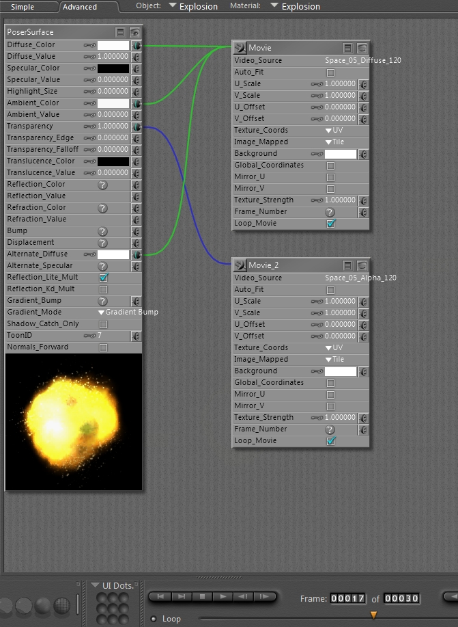Click the explosion material preview thumbnail
458x627 pixels.
click(x=74, y=422)
